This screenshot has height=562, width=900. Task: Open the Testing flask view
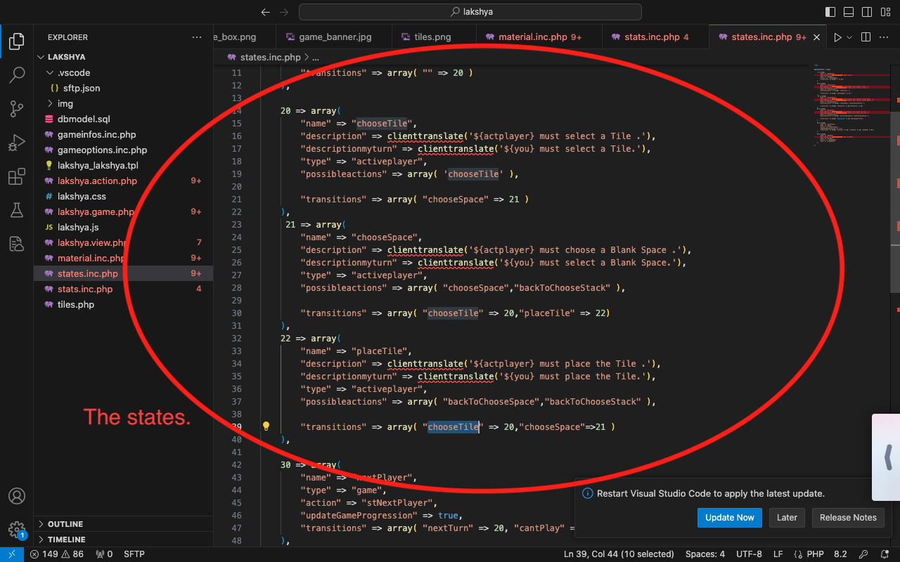(x=16, y=210)
